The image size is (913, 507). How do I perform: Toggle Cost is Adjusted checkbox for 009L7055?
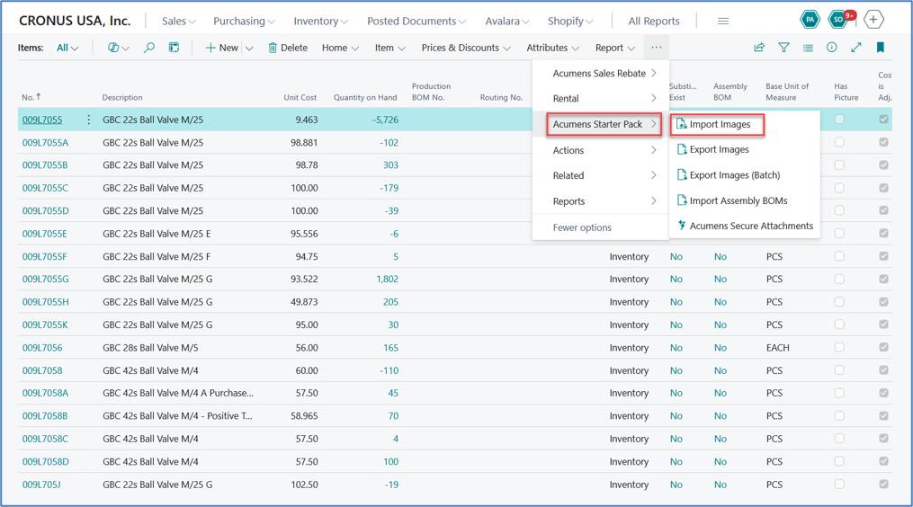coord(884,120)
